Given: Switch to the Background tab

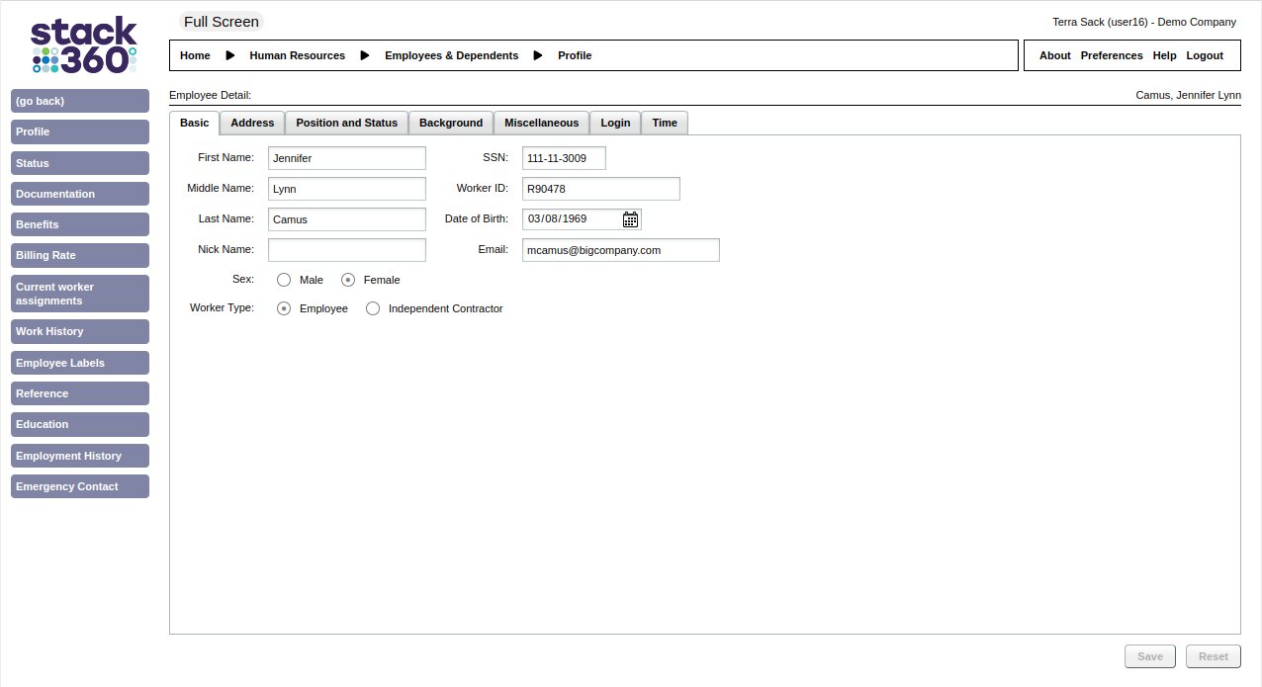Looking at the screenshot, I should click(x=450, y=123).
